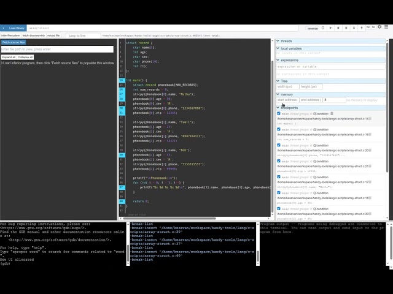
Task: Focus the expression or variable field
Action: tap(330, 67)
